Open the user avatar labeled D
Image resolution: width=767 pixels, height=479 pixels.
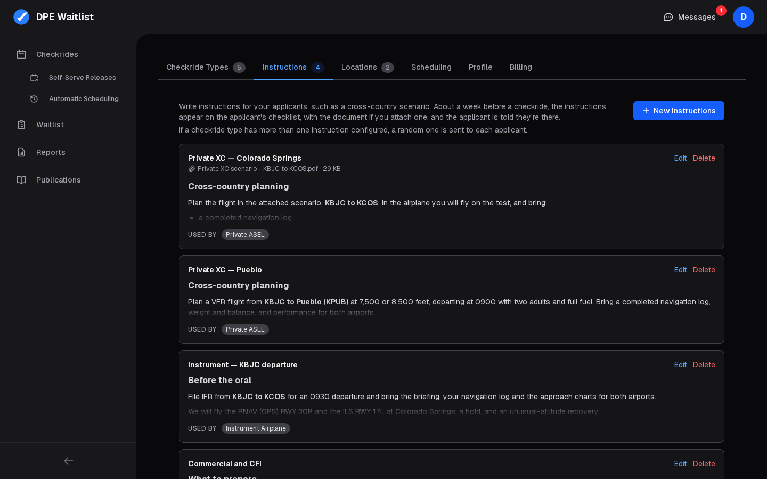click(x=744, y=17)
